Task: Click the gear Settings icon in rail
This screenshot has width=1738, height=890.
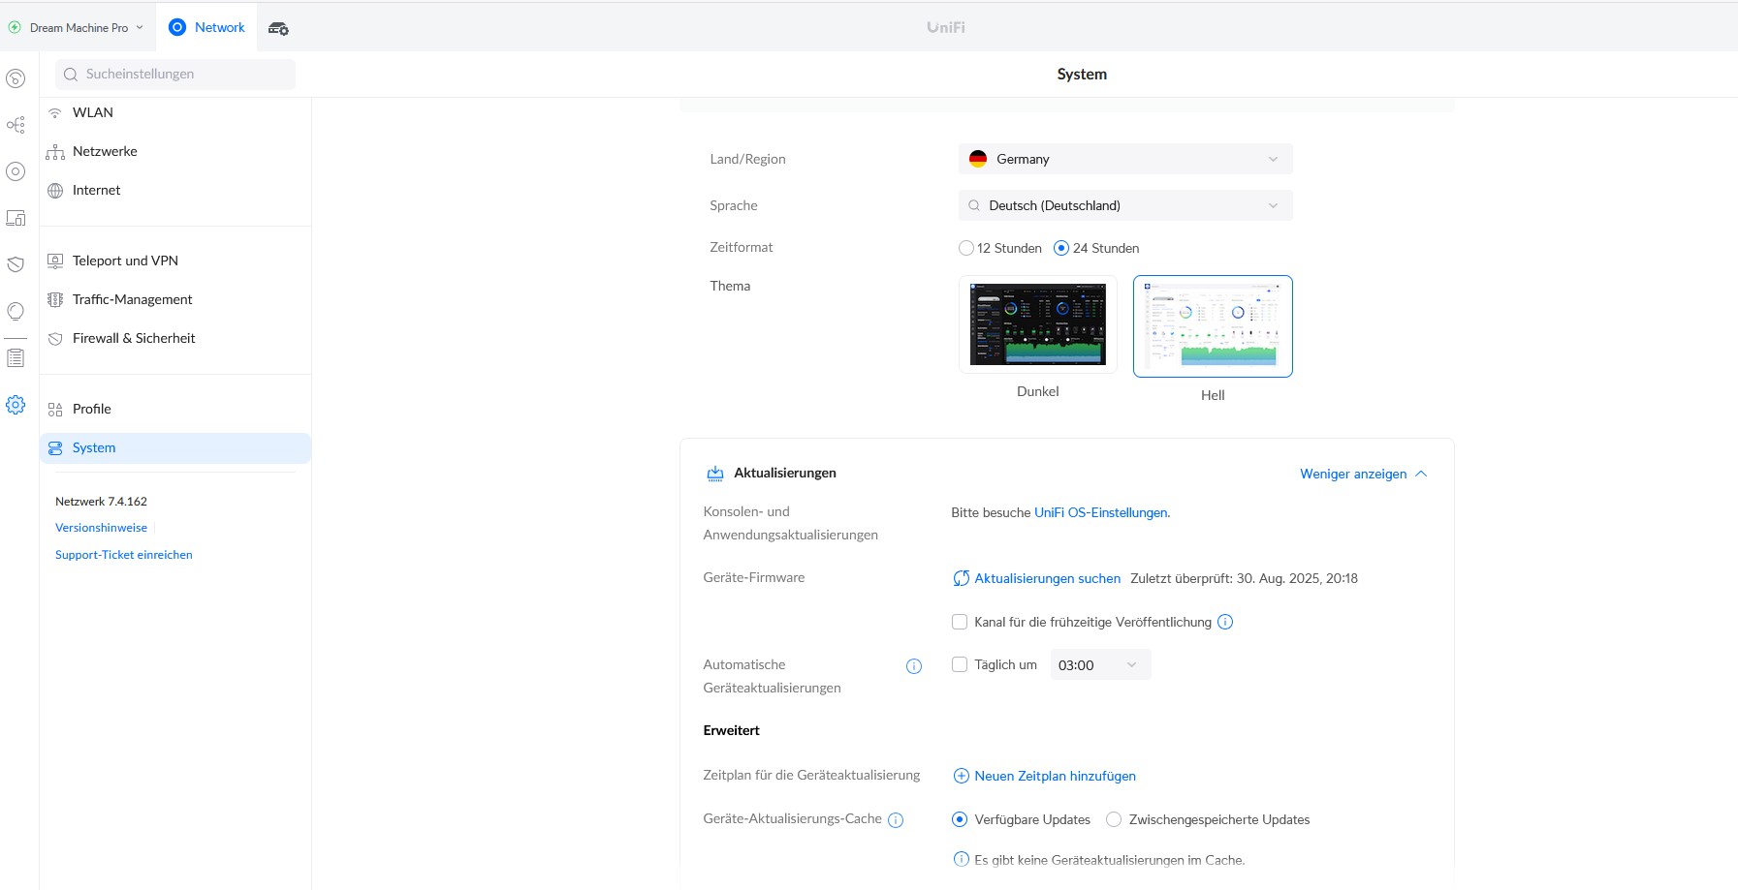Action: [16, 405]
